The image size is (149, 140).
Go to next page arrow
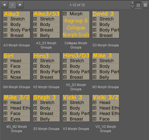coord(20,5)
